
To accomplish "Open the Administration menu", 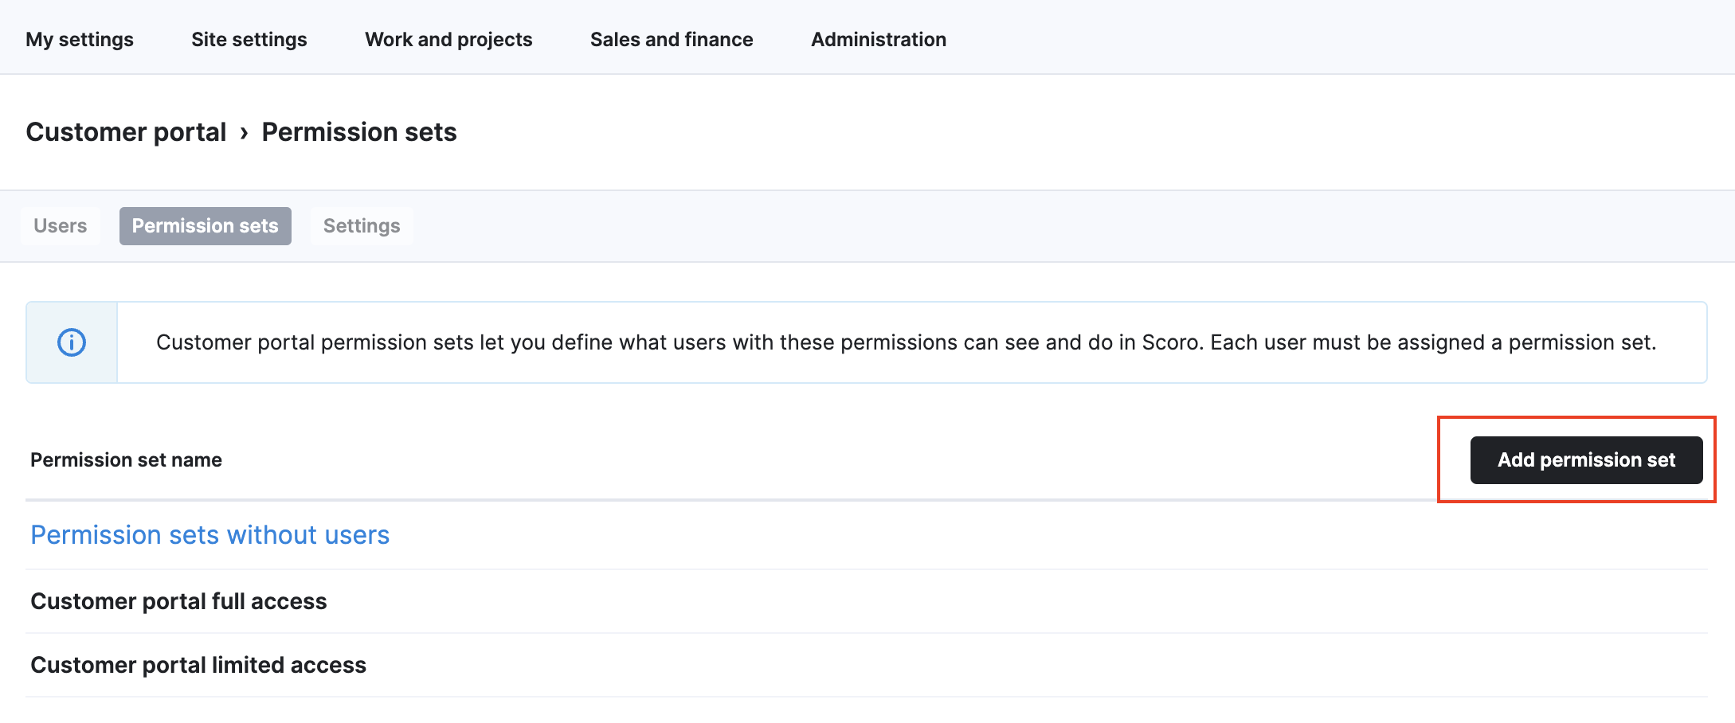I will pyautogui.click(x=879, y=39).
